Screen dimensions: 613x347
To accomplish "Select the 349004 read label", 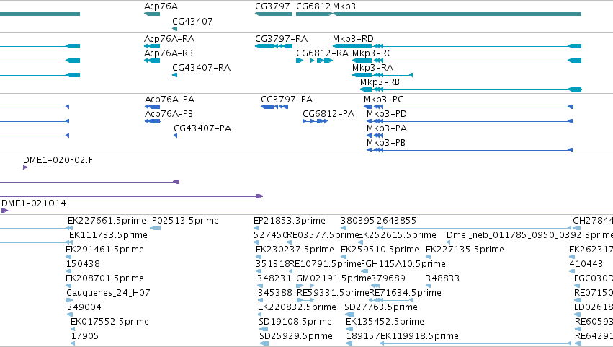I will pyautogui.click(x=84, y=308).
